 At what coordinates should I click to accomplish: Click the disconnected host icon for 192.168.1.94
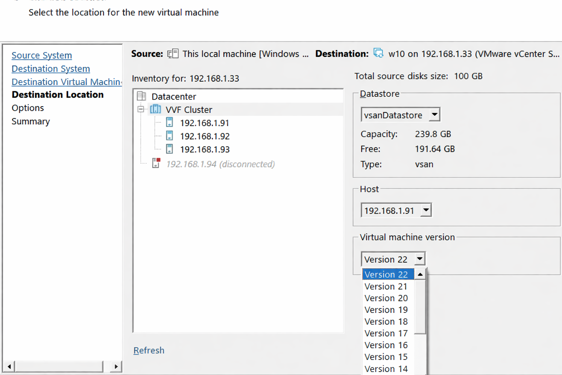pyautogui.click(x=156, y=163)
